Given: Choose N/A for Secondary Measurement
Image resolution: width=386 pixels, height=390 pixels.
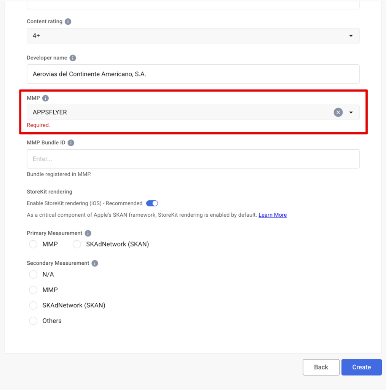Looking at the screenshot, I should [x=33, y=274].
